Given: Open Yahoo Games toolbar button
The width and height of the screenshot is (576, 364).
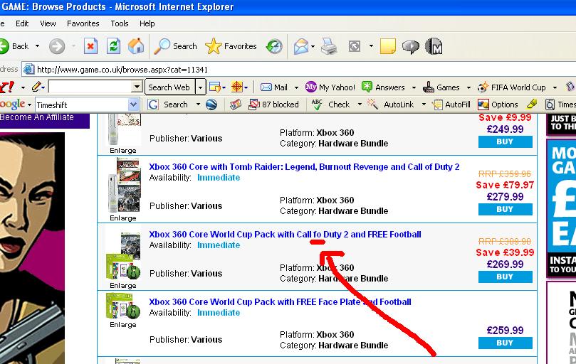Looking at the screenshot, I should tap(441, 87).
